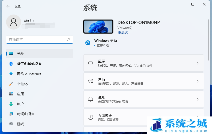The width and height of the screenshot is (212, 134).
Task: Click the Bluetooth icon in sidebar
Action: click(11, 64)
